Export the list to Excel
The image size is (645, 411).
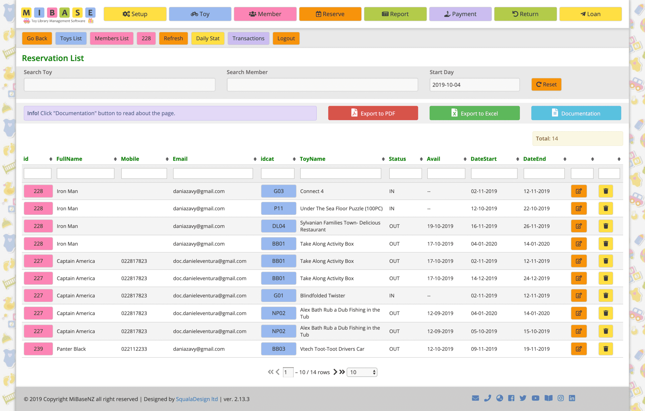click(x=475, y=113)
